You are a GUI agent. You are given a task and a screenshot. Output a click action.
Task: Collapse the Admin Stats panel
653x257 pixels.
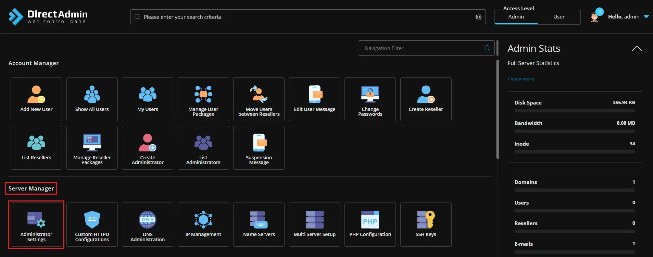[636, 49]
